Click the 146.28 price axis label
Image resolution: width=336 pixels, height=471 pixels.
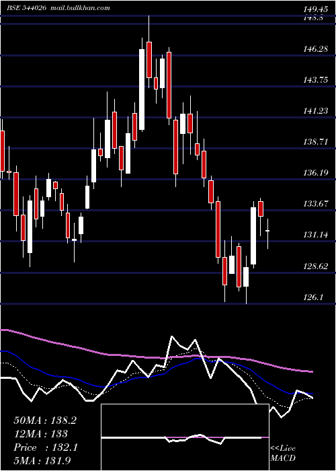pyautogui.click(x=315, y=48)
